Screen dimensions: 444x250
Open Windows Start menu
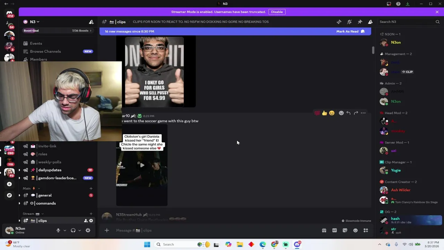point(147,244)
